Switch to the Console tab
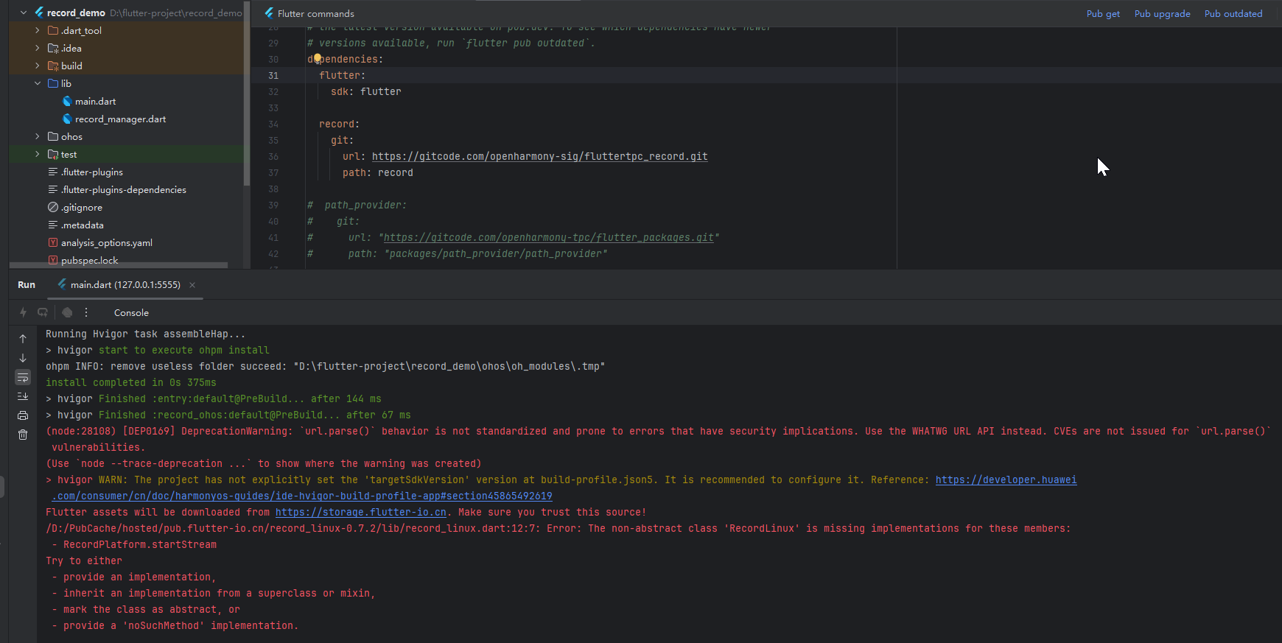This screenshot has width=1282, height=643. pos(131,313)
